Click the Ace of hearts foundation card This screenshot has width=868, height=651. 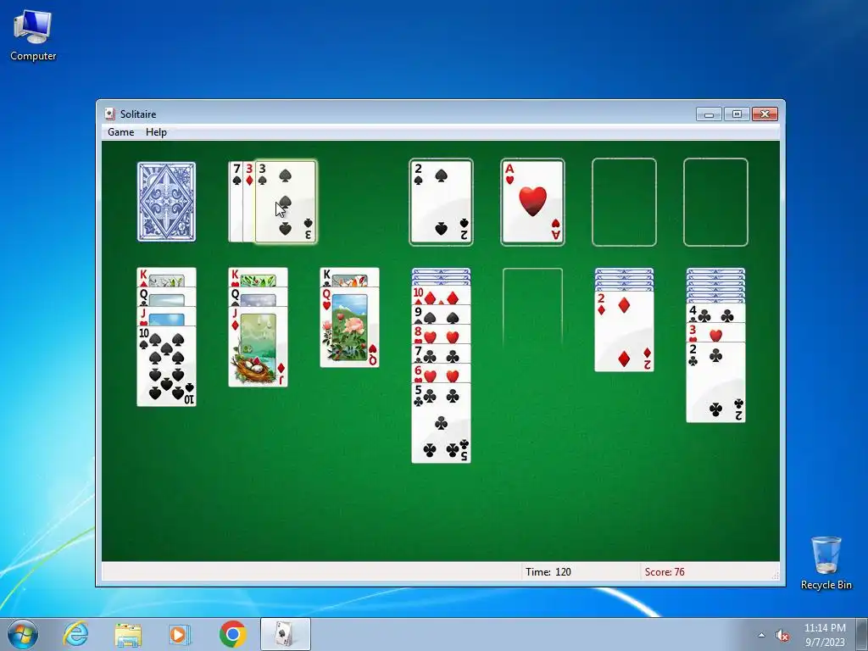(532, 202)
